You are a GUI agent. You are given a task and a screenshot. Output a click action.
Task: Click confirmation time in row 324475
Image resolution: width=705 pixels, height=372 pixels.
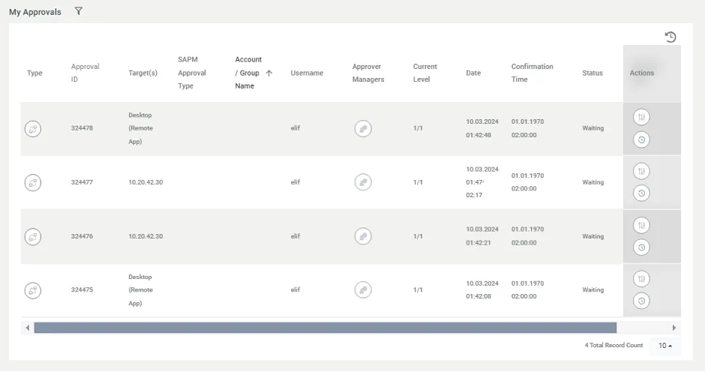(527, 289)
